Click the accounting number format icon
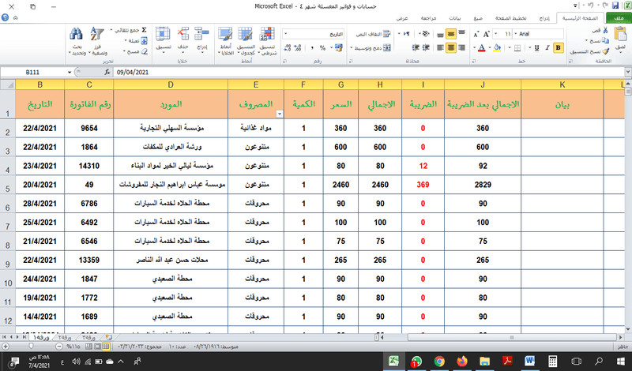 (x=338, y=47)
